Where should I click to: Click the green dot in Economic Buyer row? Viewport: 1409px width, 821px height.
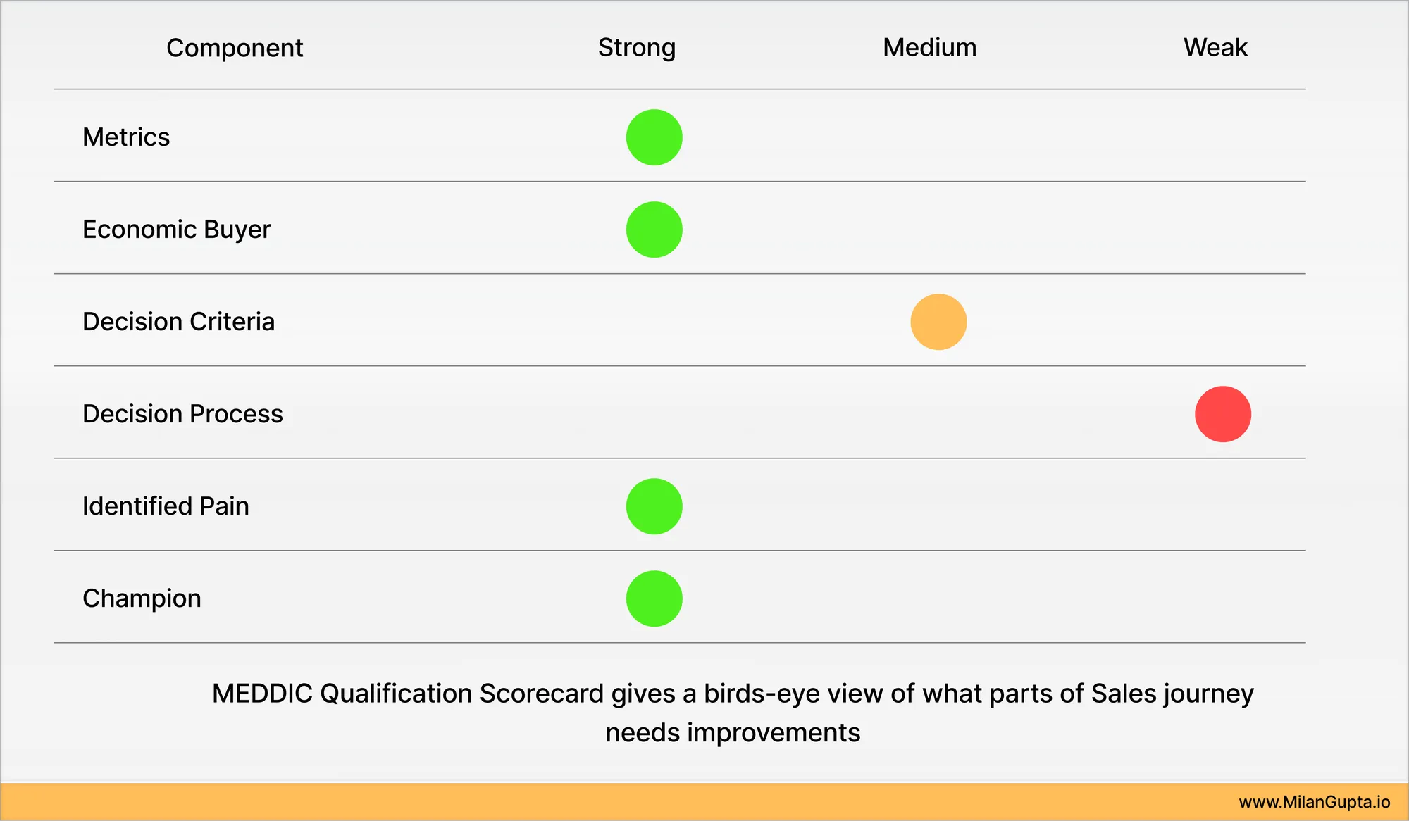[654, 230]
